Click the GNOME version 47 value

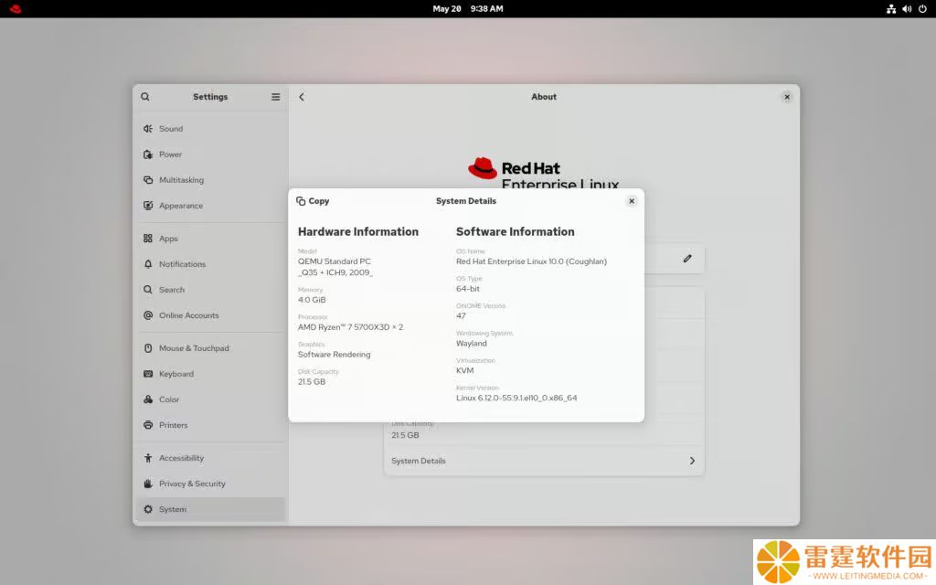(x=461, y=315)
